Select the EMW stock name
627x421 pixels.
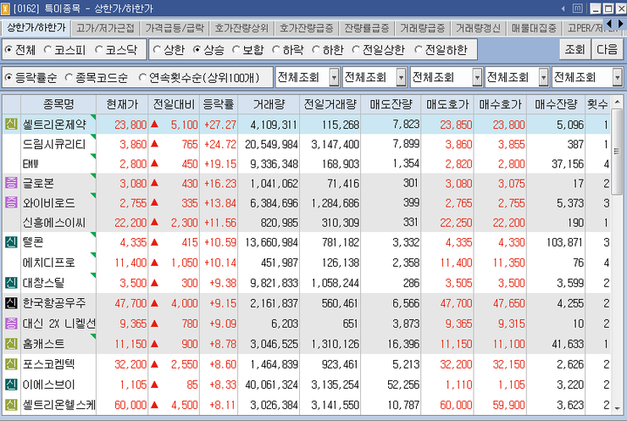(x=31, y=163)
